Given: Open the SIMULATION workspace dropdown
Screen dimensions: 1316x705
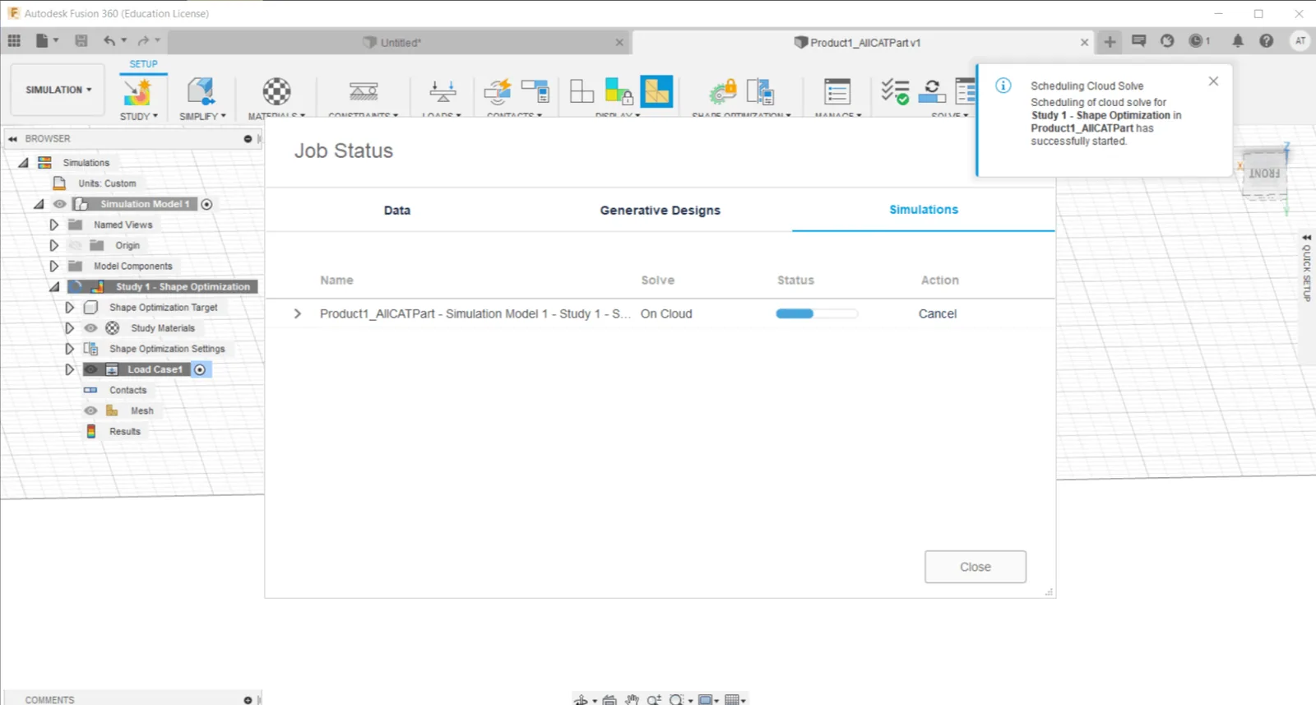Looking at the screenshot, I should 58,90.
